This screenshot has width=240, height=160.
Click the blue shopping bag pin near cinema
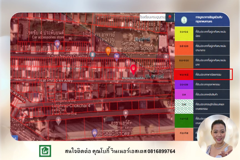click(x=117, y=57)
